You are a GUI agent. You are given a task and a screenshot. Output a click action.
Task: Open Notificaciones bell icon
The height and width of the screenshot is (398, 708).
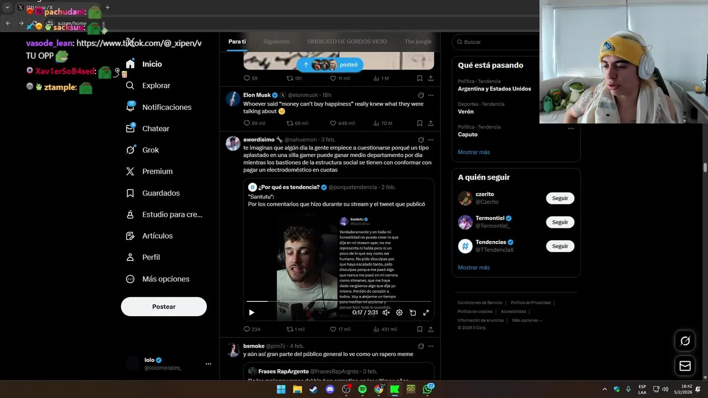point(131,107)
